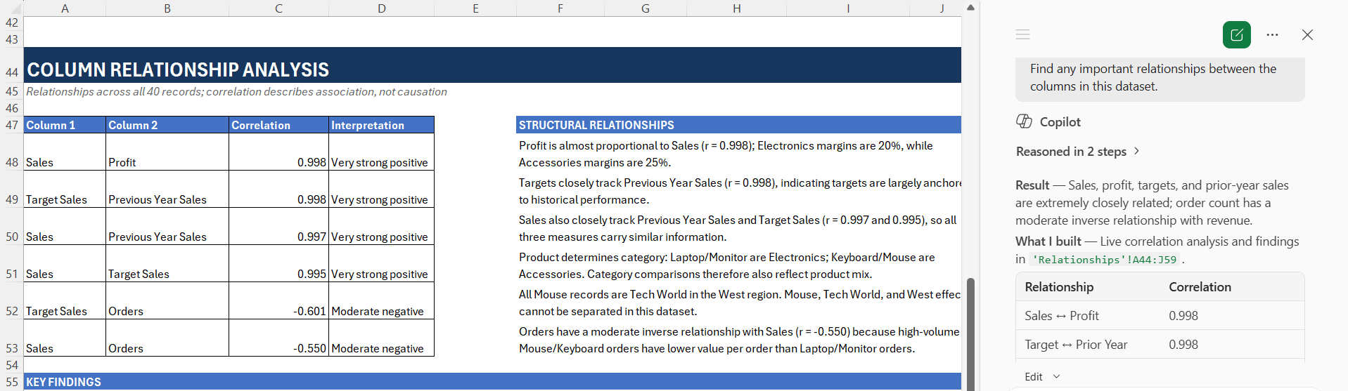Select the Profit cell in row 48
The height and width of the screenshot is (391, 1348).
167,152
